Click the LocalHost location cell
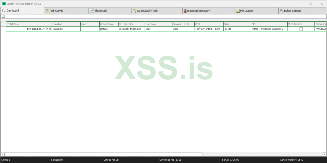 (x=66, y=29)
